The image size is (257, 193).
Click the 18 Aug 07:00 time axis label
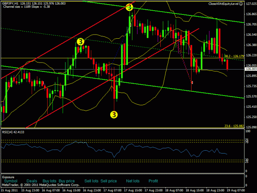tap(174, 191)
